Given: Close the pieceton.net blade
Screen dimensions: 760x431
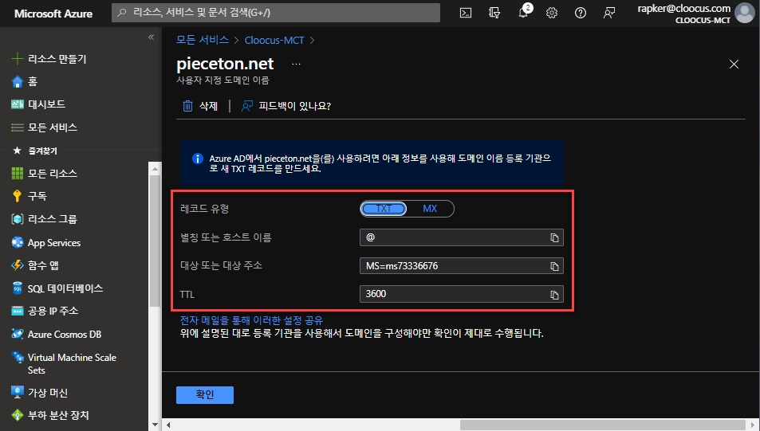Looking at the screenshot, I should point(734,64).
